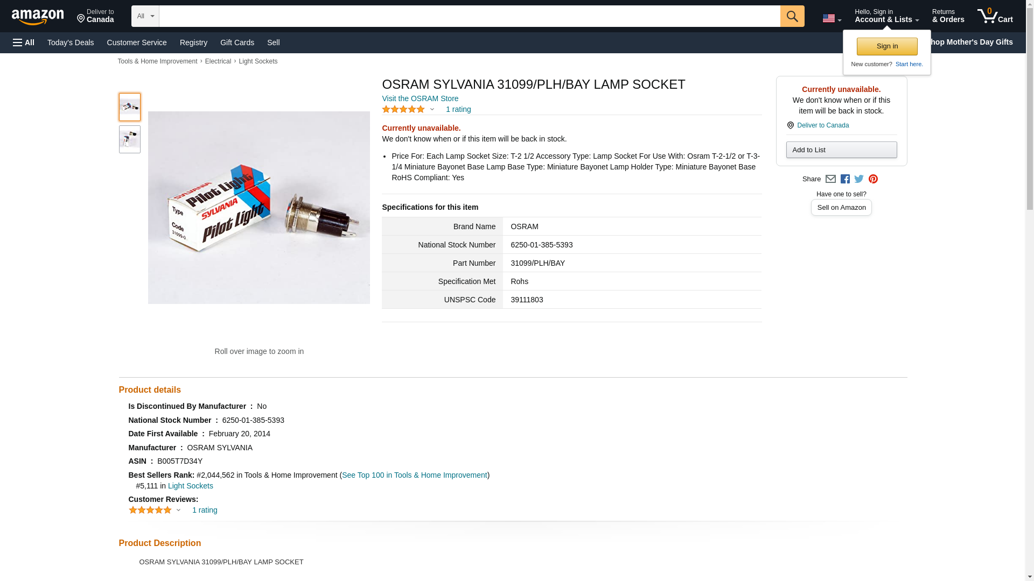Click the search magnifier button
The width and height of the screenshot is (1034, 581).
pyautogui.click(x=792, y=16)
